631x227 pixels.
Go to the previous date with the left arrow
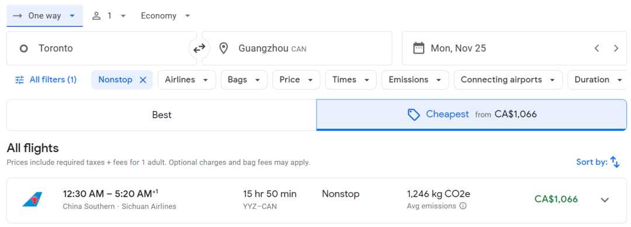pos(597,49)
